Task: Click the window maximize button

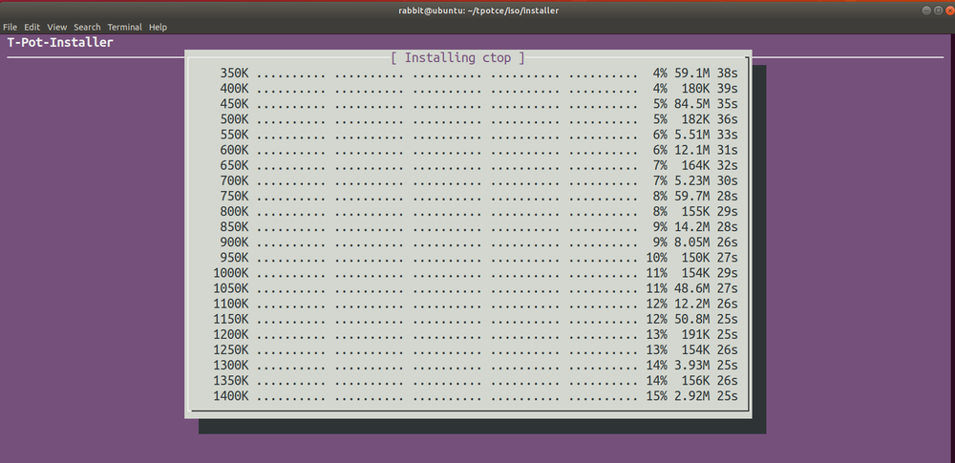Action: point(938,11)
